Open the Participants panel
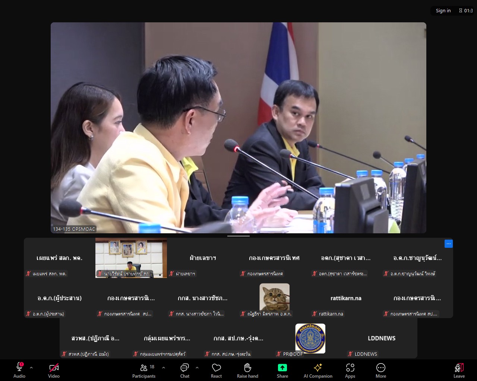Viewport: 477px width, 381px height. coord(144,370)
